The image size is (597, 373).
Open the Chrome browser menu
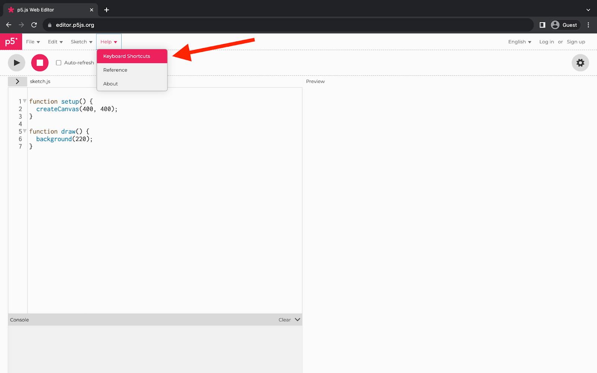[588, 25]
